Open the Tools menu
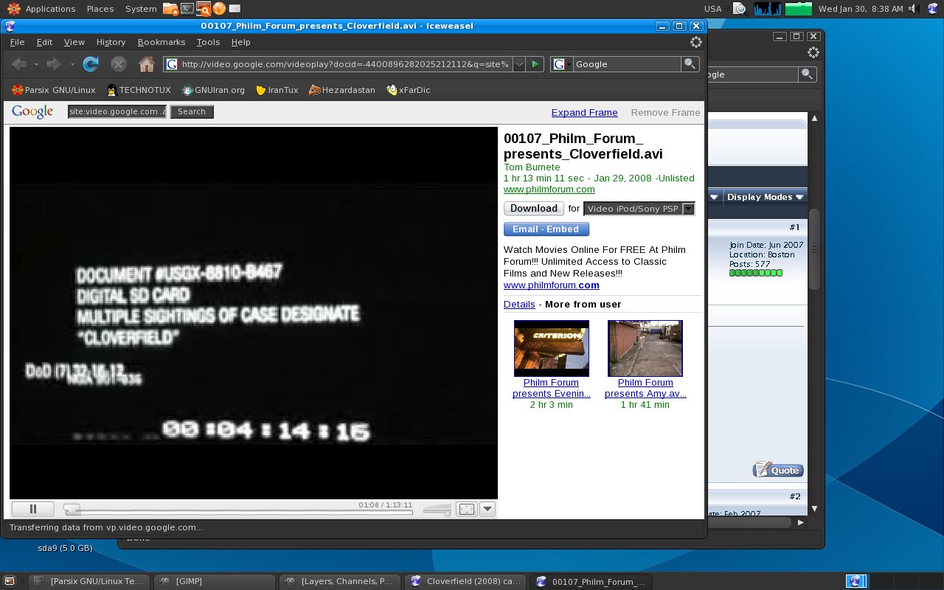This screenshot has width=944, height=590. (x=208, y=42)
